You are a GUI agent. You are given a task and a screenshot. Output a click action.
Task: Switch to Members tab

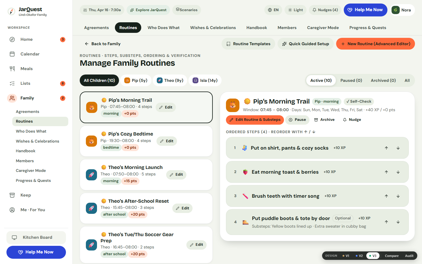(x=287, y=28)
